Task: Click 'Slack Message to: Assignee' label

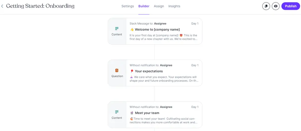Action: click(148, 23)
